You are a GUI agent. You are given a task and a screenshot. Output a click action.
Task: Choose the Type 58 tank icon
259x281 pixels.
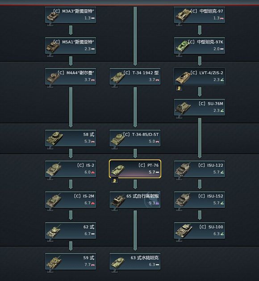54,138
